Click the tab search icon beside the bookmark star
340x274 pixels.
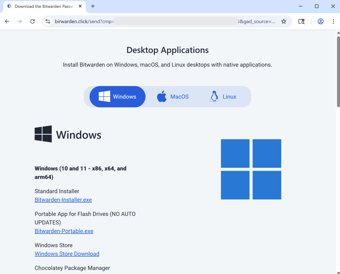(301, 21)
